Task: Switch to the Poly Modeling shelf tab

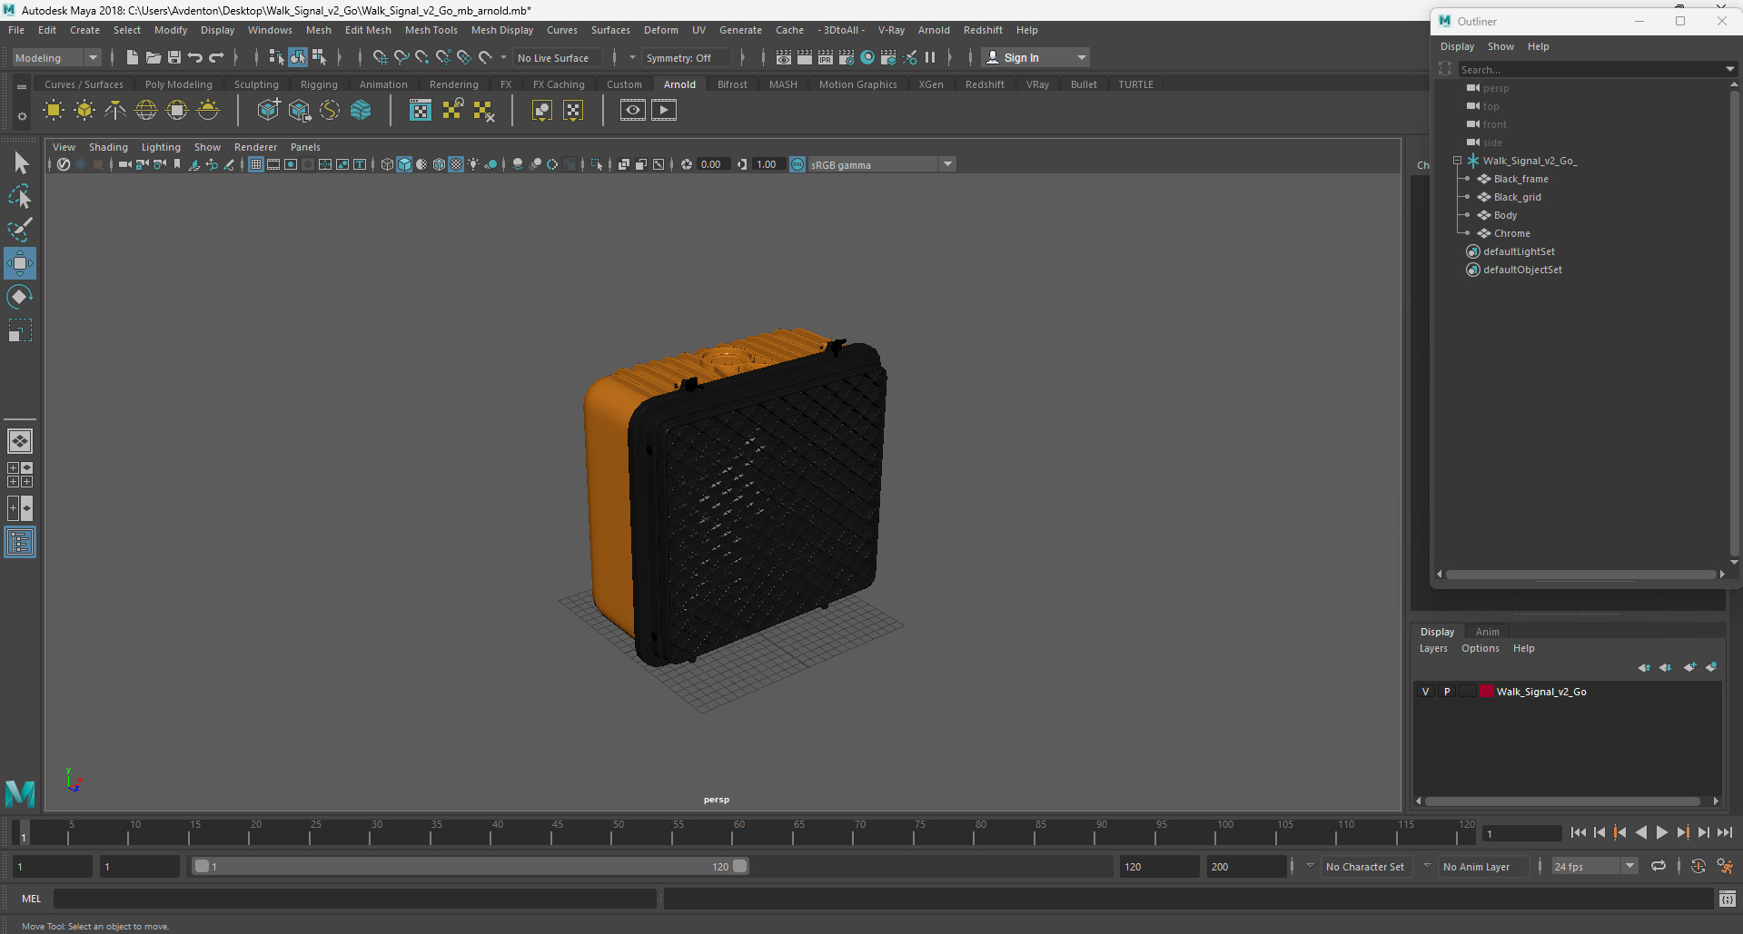Action: (179, 84)
